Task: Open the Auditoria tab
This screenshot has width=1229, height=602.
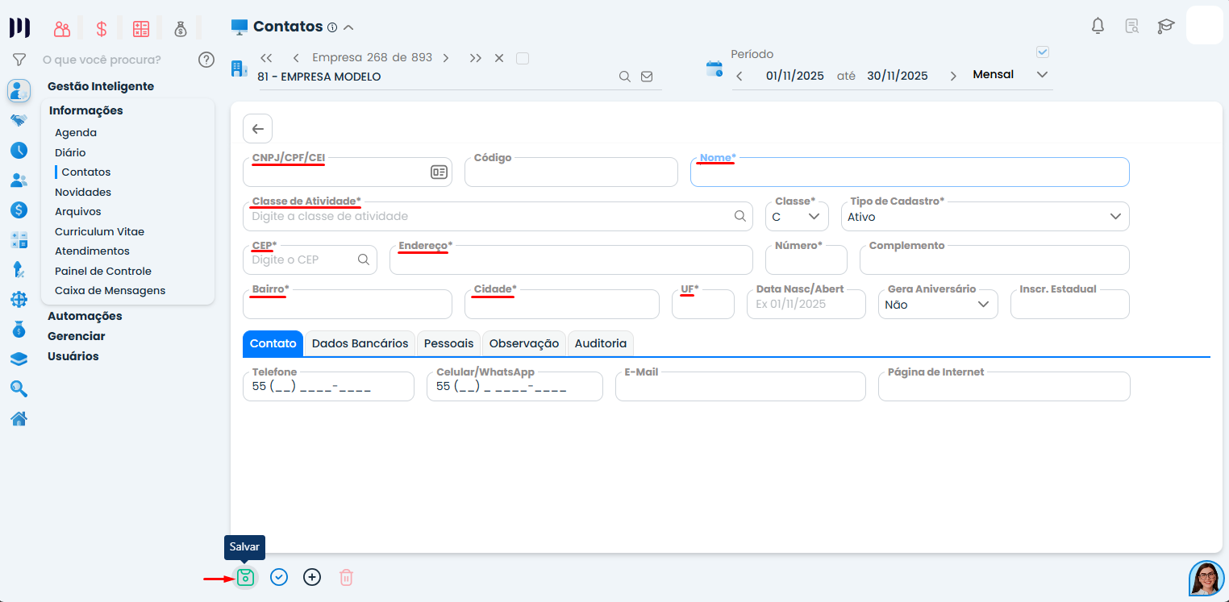Action: [x=600, y=343]
